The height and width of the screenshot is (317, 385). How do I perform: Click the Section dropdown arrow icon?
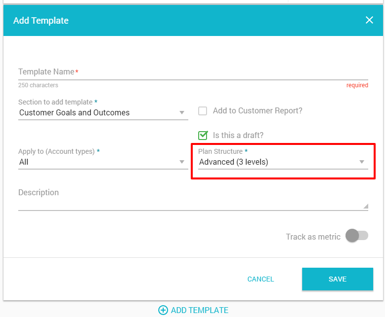[x=182, y=113]
